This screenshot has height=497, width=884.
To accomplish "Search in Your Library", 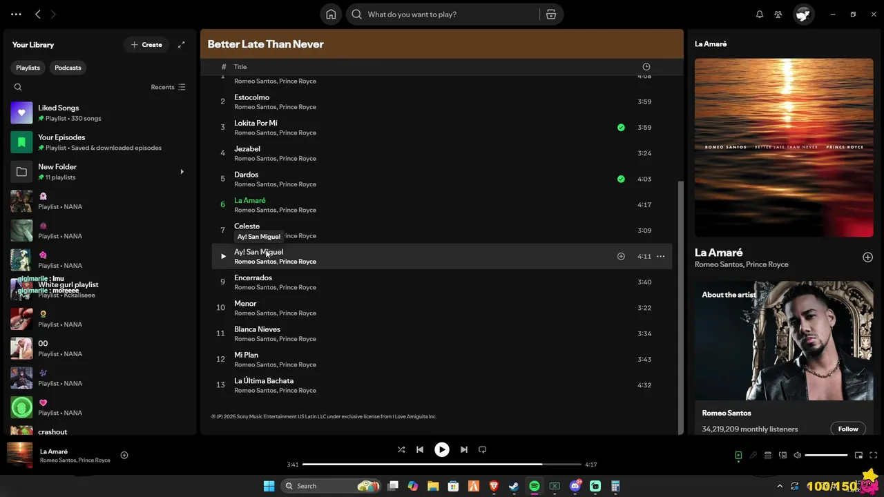I will pyautogui.click(x=18, y=87).
